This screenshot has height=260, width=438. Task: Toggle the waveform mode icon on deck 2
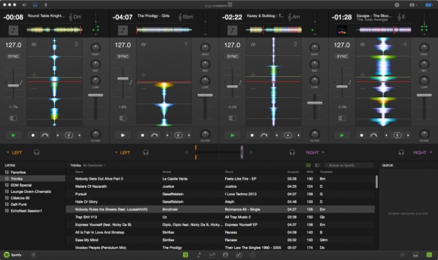tap(253, 44)
